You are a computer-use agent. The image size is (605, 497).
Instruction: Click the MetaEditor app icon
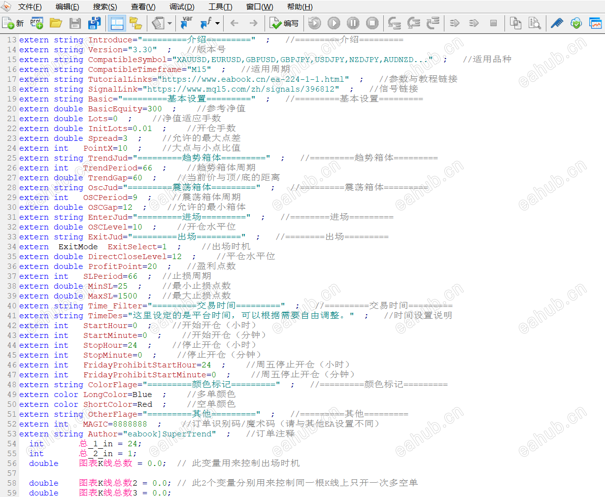pyautogui.click(x=5, y=6)
